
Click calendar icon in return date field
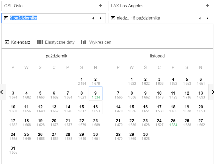pos(113,18)
